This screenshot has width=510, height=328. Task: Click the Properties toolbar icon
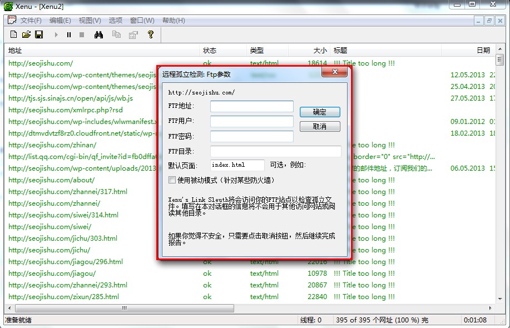point(133,34)
